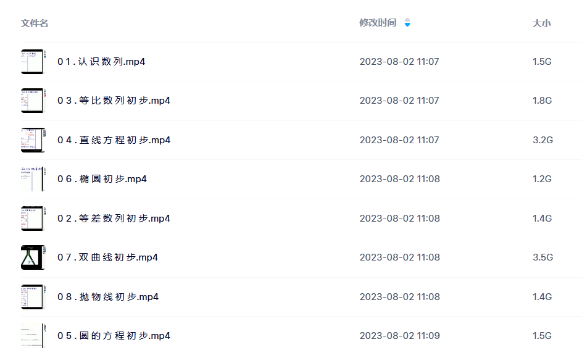Open the 05.圆的方程初步.mp4 file name

pos(114,336)
